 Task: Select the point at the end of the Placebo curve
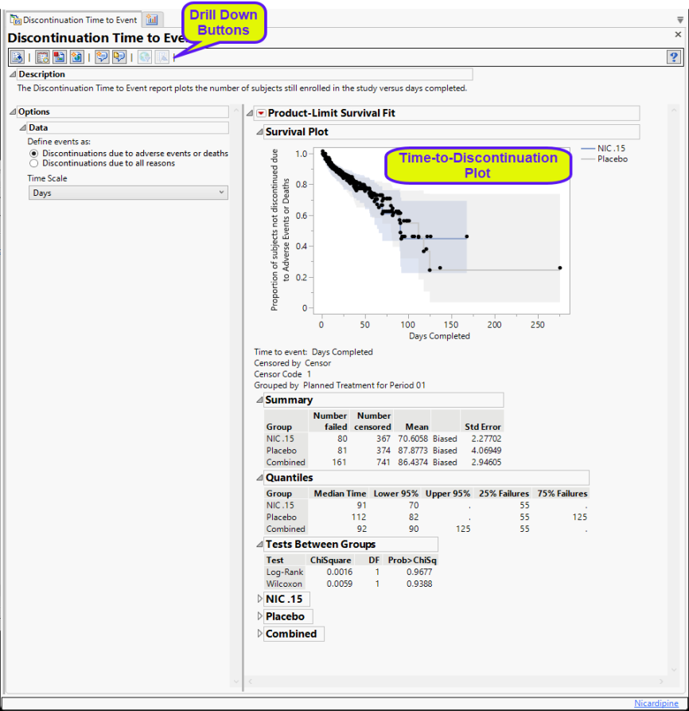click(x=560, y=268)
